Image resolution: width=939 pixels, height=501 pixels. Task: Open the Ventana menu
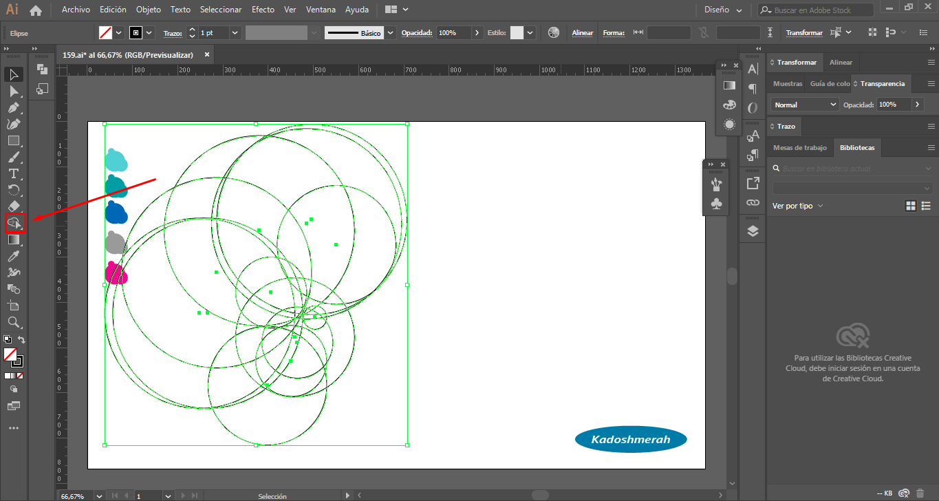pos(321,10)
